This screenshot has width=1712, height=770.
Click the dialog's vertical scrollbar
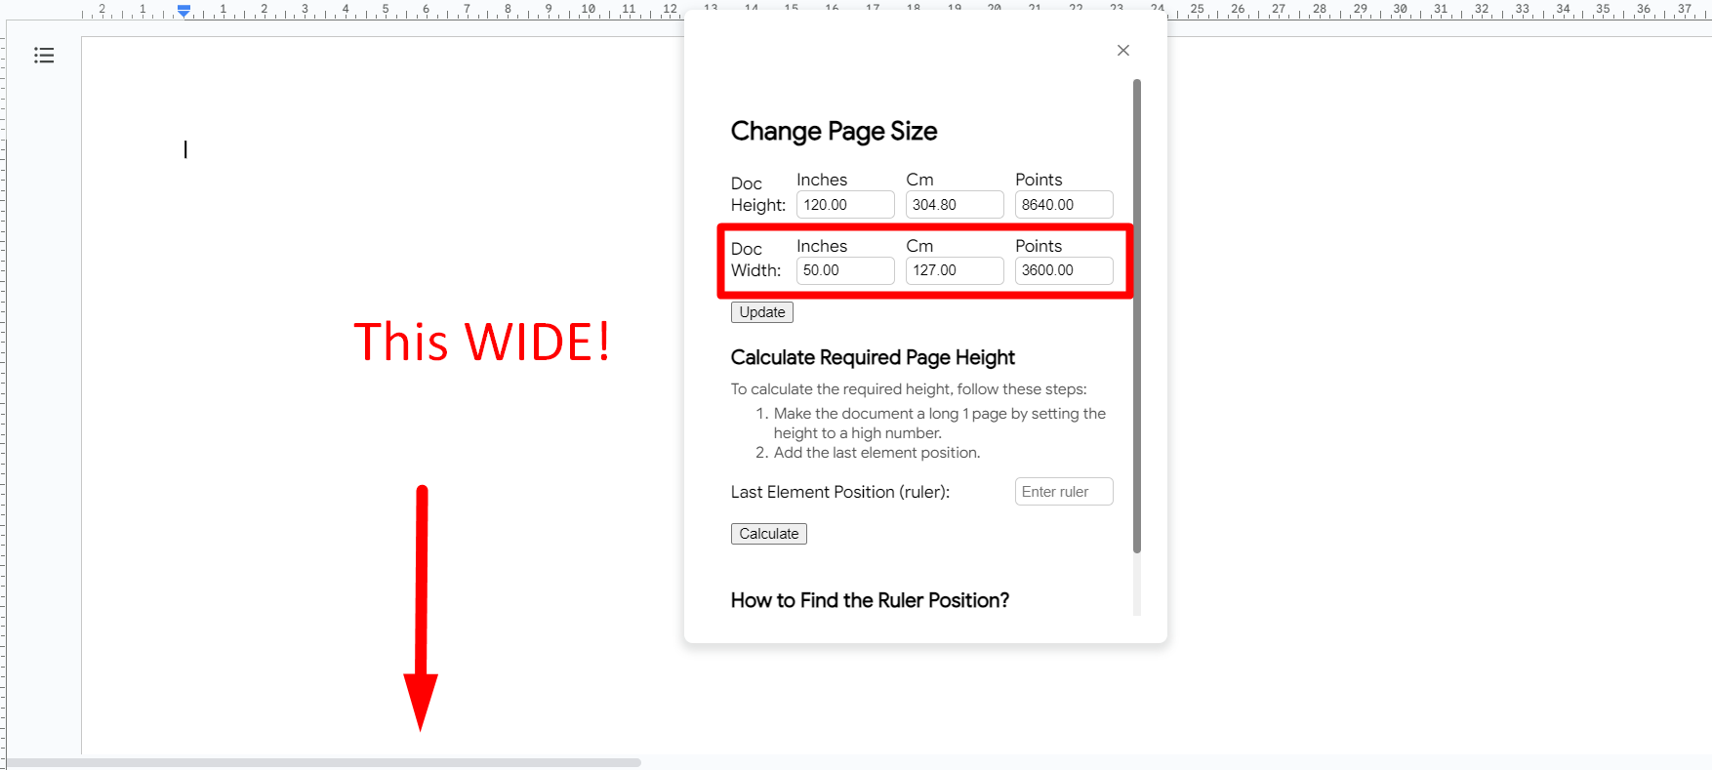click(1136, 316)
